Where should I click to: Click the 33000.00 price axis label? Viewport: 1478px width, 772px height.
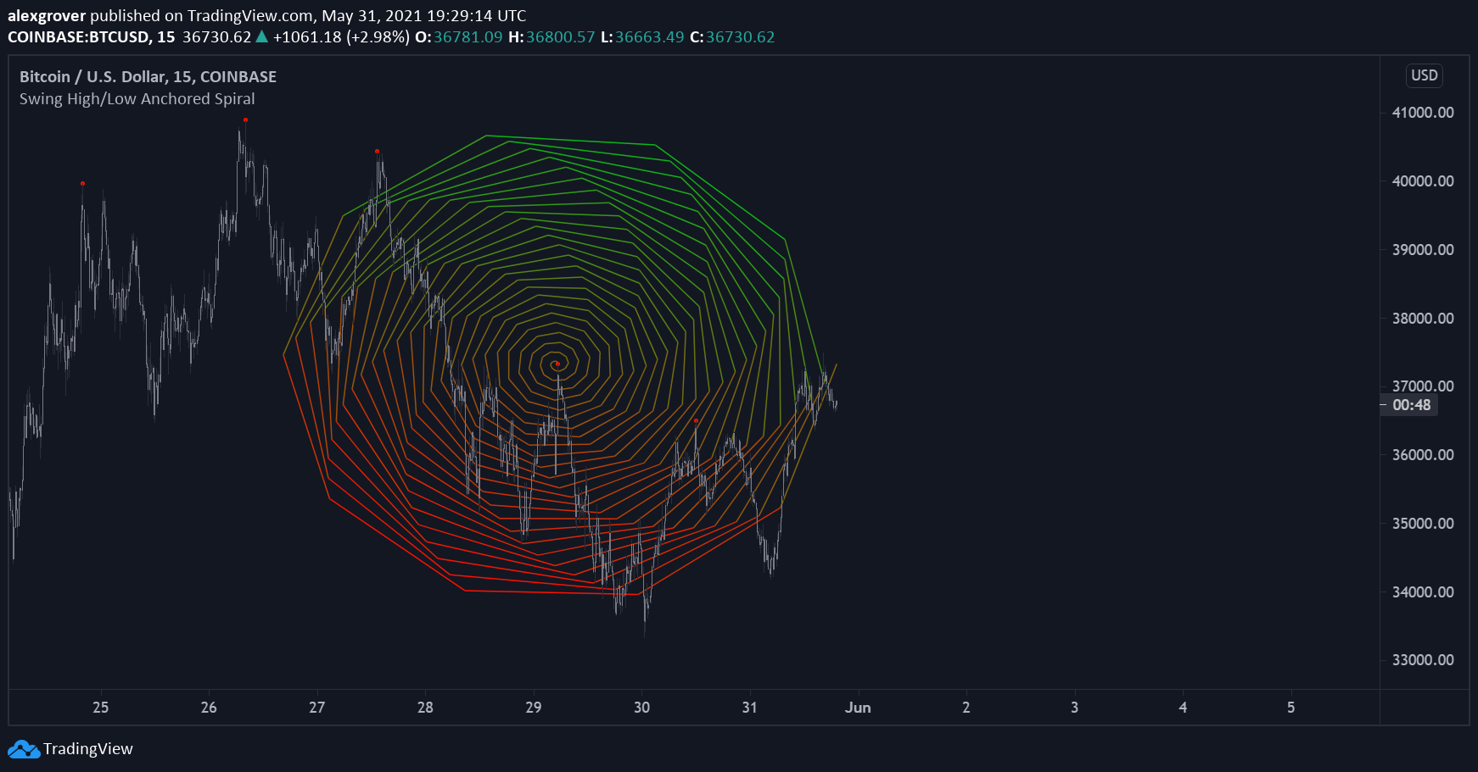1423,660
